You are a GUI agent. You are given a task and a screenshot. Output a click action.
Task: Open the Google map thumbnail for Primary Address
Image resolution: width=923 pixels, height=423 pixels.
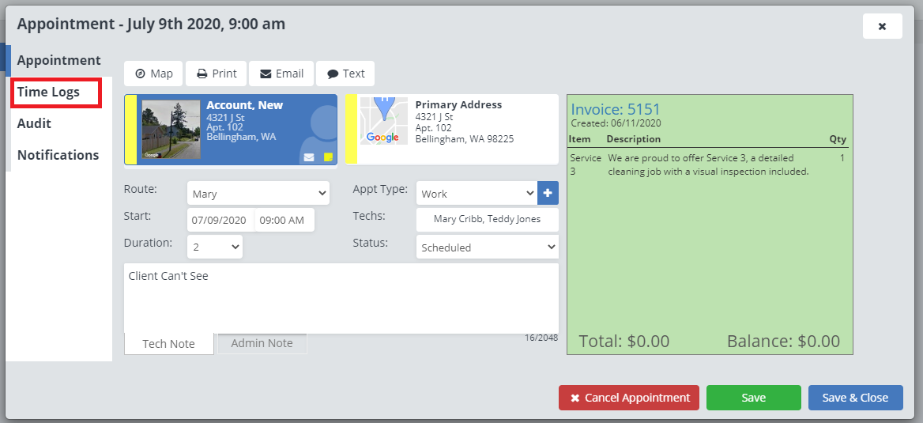[383, 121]
